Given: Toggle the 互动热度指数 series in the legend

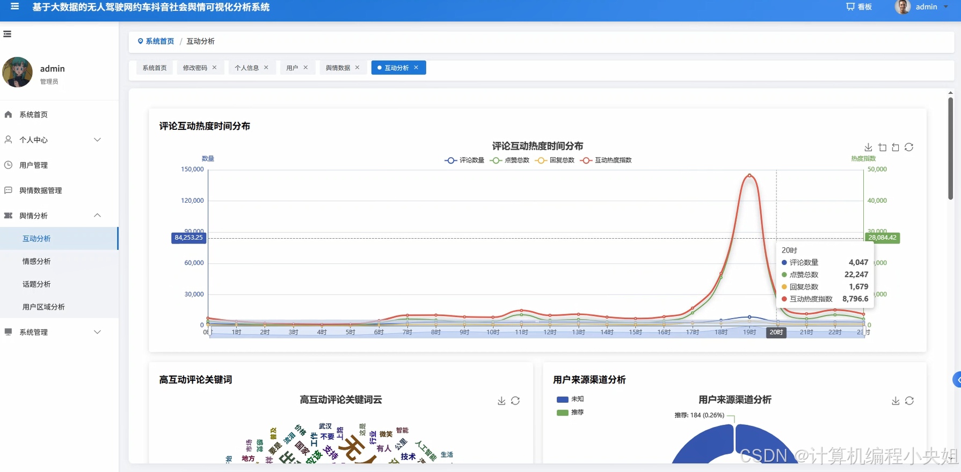Looking at the screenshot, I should tap(606, 160).
